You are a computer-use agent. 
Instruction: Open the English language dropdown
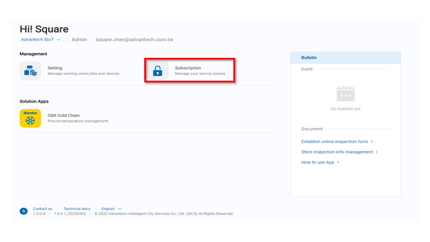point(120,209)
